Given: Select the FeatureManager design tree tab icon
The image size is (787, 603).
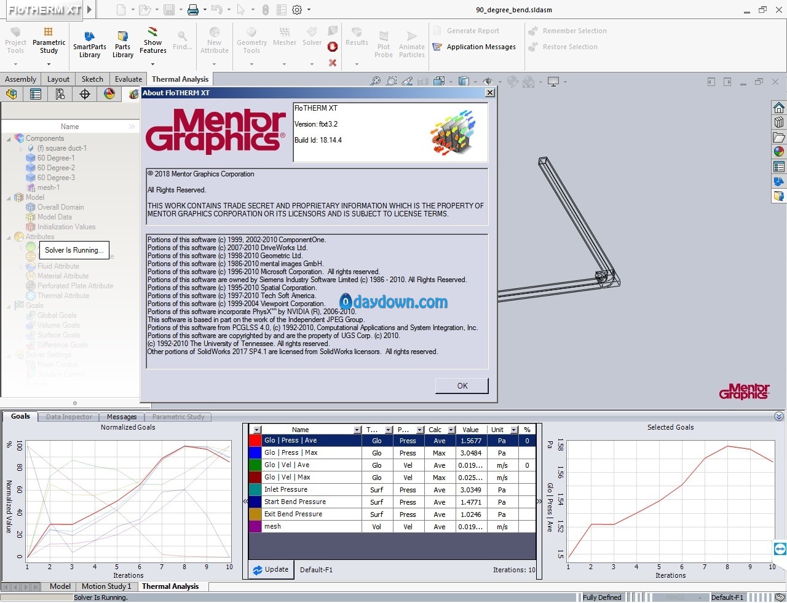Looking at the screenshot, I should click(11, 94).
